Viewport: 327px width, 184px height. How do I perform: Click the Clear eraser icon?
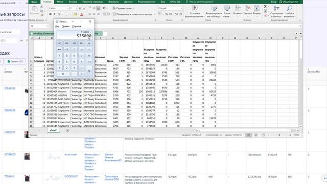click(x=265, y=15)
